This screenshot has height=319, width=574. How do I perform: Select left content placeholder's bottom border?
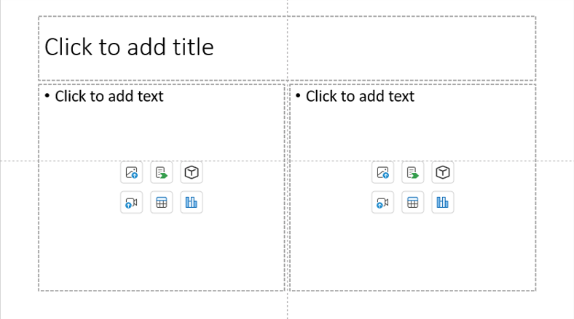coord(162,291)
